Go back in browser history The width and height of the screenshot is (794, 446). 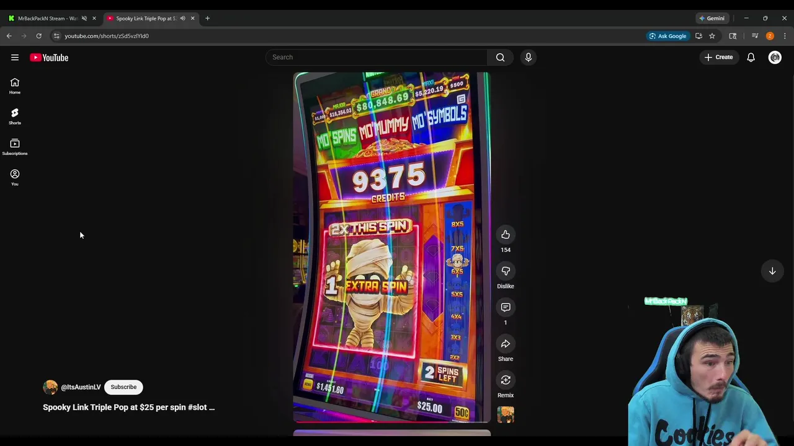[x=9, y=36]
